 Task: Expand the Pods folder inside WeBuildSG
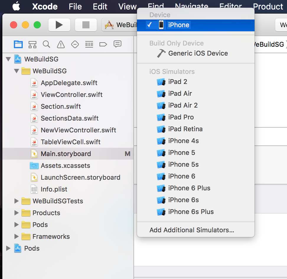coord(17,225)
